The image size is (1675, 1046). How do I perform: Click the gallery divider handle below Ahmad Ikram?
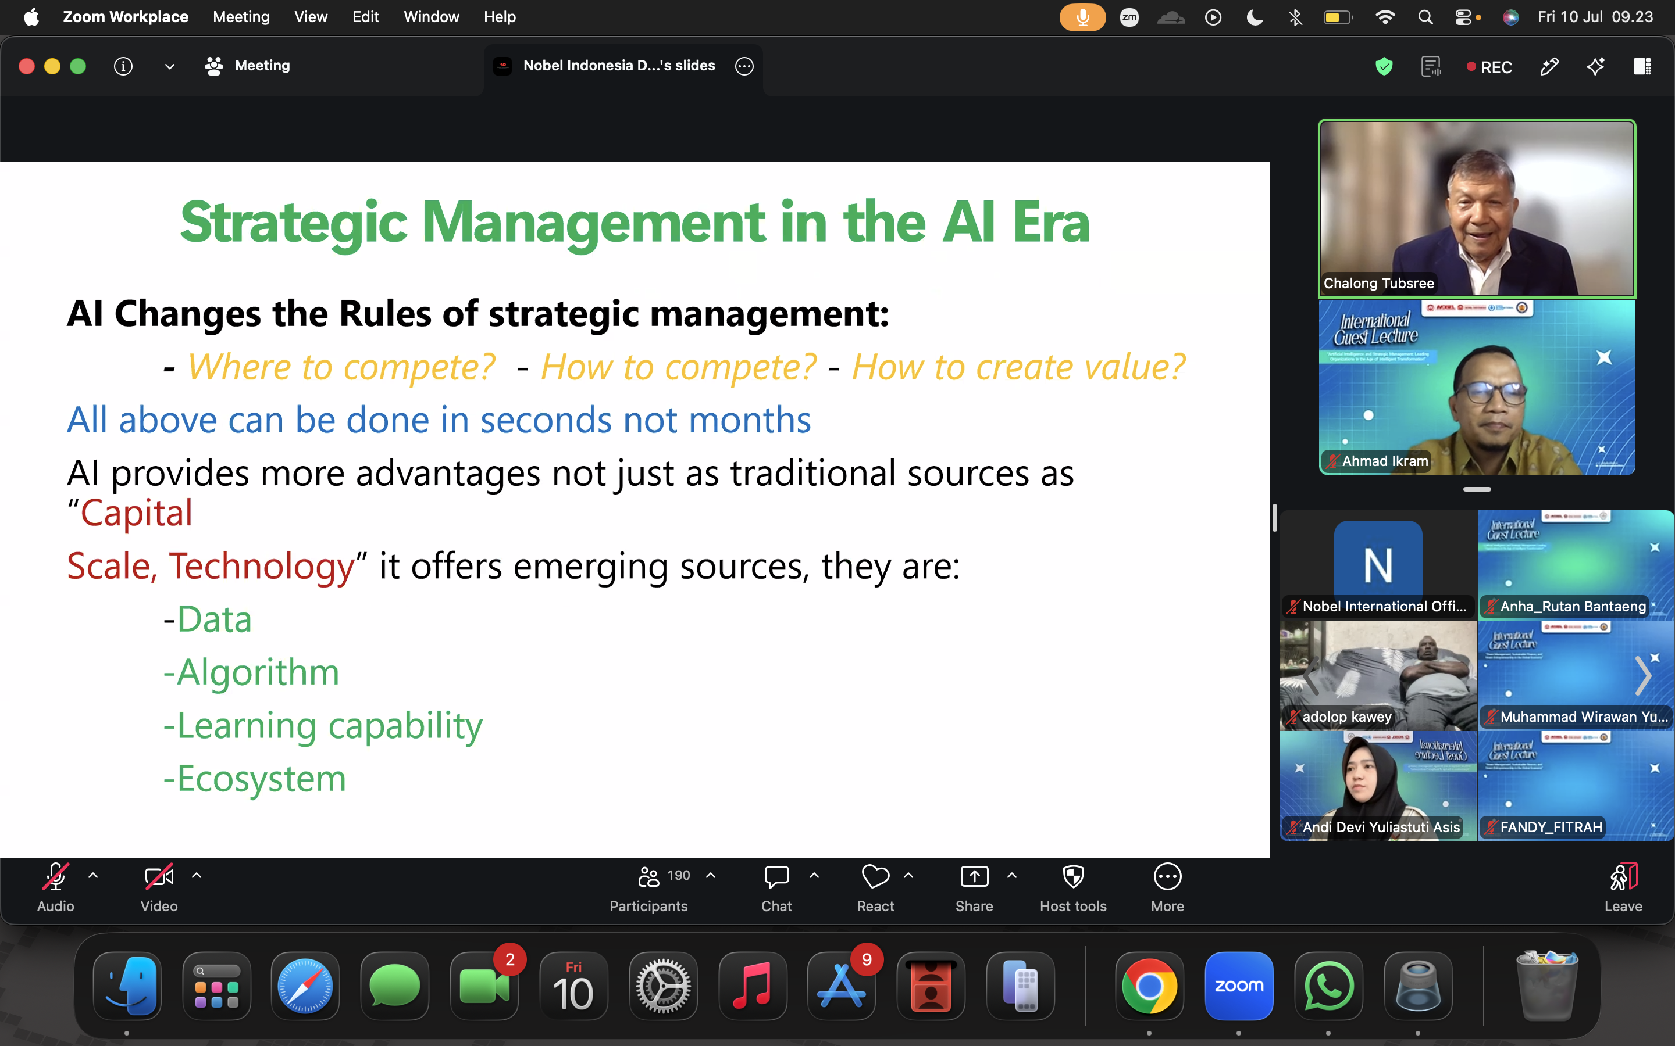(1476, 489)
